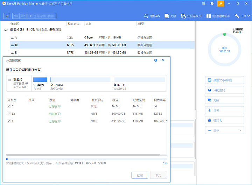Select the 磁碟 0 row in the partition list
The image size is (252, 185).
pyautogui.click(x=99, y=29)
